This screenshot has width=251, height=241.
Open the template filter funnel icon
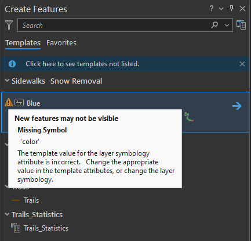coord(9,25)
